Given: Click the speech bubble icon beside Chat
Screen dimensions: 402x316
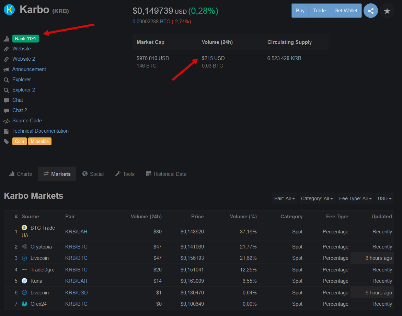Looking at the screenshot, I should (x=7, y=100).
